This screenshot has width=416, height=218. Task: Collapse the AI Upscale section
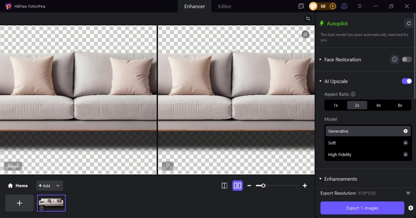click(321, 81)
